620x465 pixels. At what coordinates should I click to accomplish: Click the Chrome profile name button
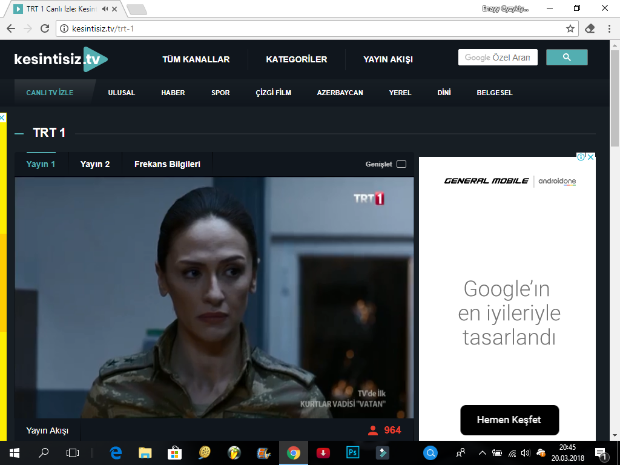pos(506,8)
